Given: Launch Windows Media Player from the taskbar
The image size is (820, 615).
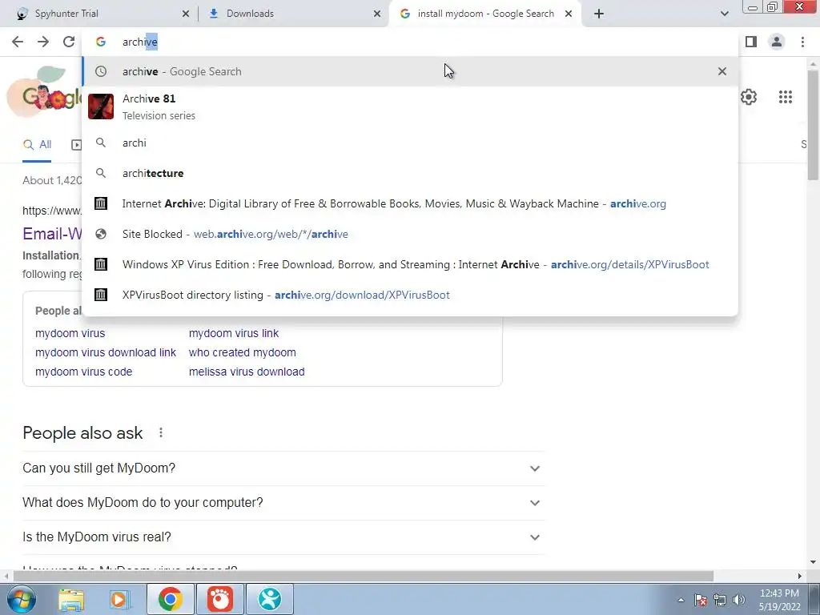Looking at the screenshot, I should (x=119, y=599).
